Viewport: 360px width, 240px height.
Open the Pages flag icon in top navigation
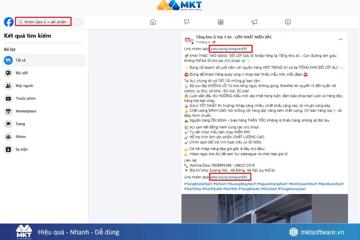click(186, 22)
